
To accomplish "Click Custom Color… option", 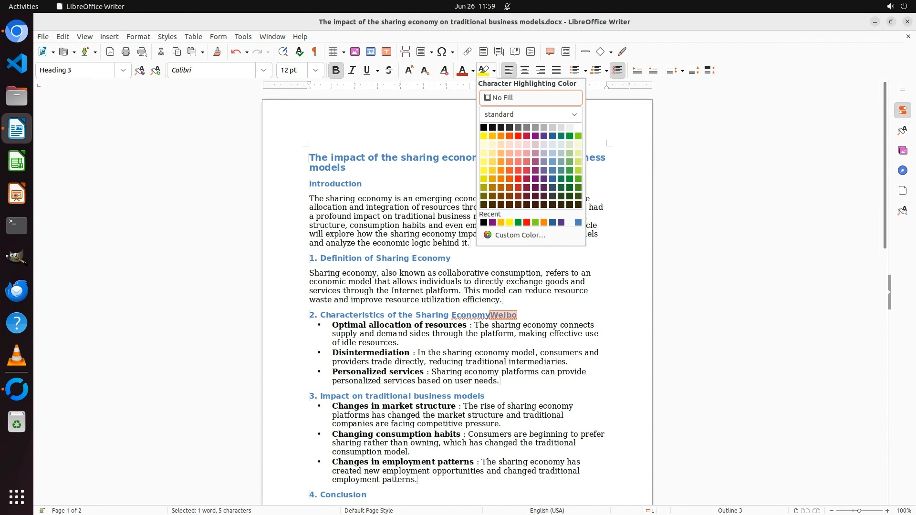I will coord(520,235).
